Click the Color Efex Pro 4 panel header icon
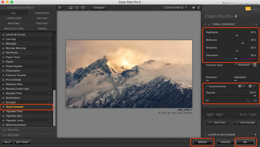Image resolution: width=260 pixels, height=147 pixels. 4,8
